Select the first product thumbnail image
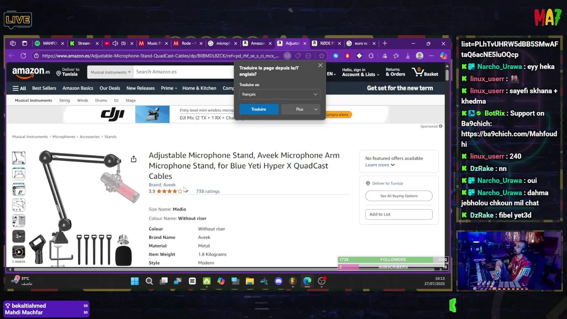This screenshot has height=319, width=567. (19, 158)
